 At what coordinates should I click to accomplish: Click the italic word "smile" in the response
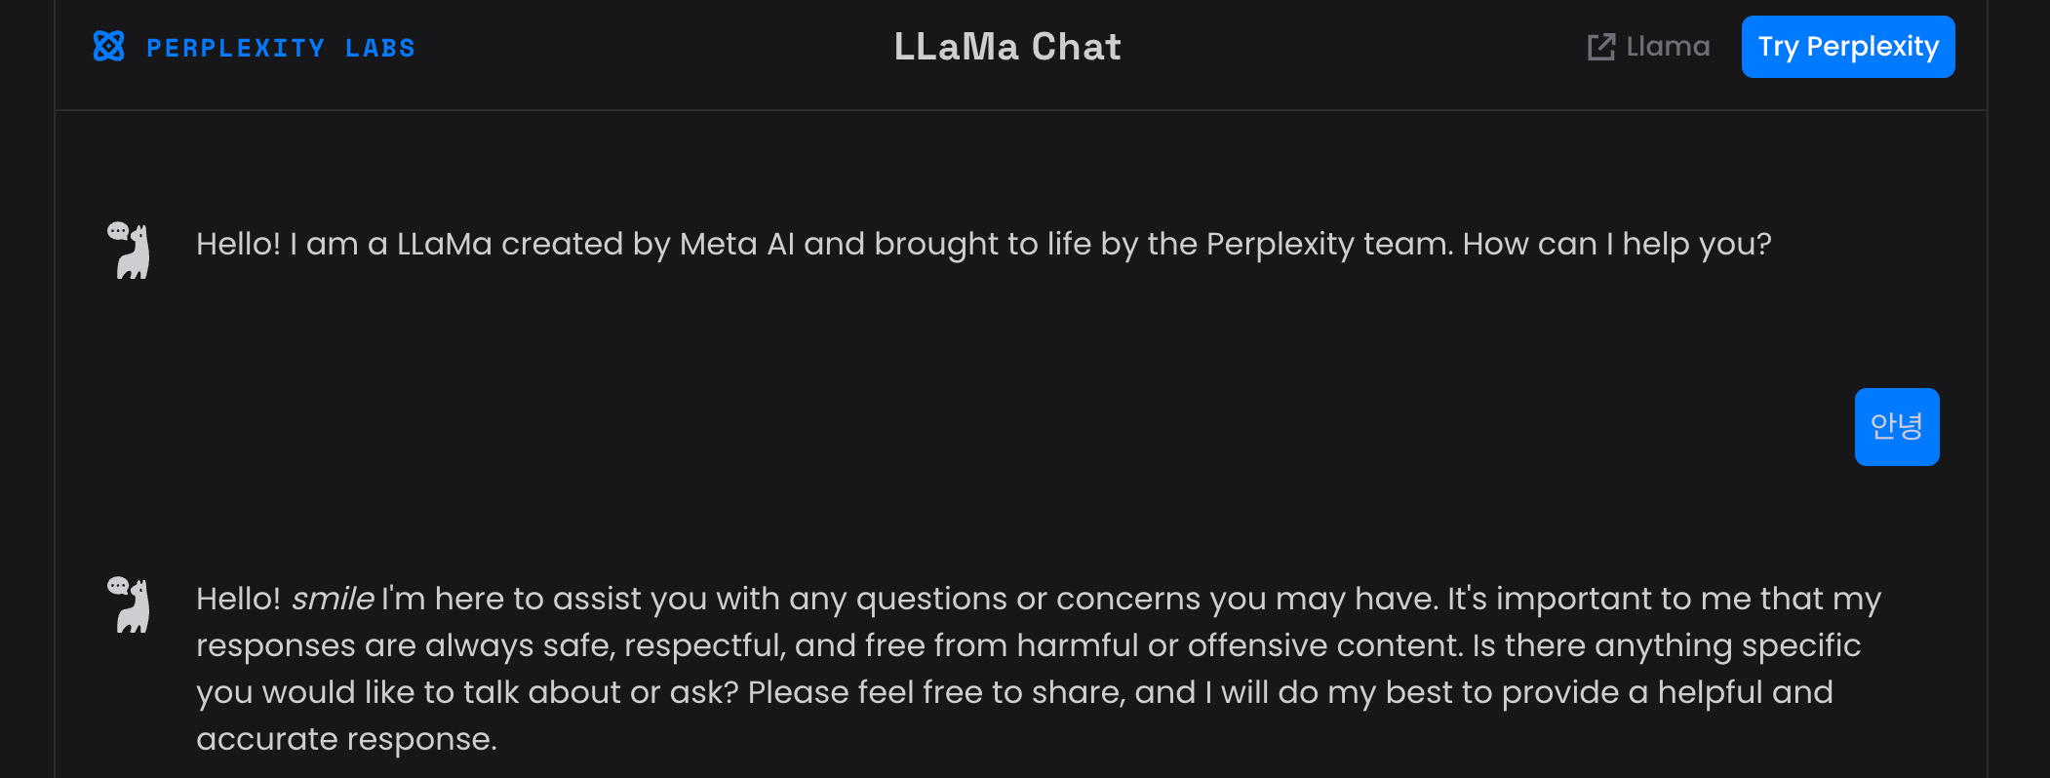[333, 599]
